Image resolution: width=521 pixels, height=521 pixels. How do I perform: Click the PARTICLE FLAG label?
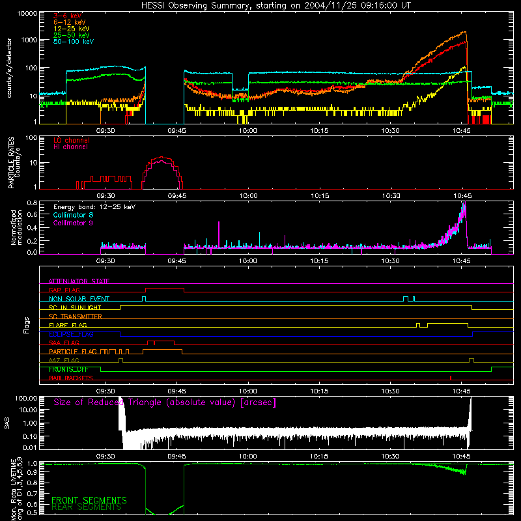click(x=73, y=351)
